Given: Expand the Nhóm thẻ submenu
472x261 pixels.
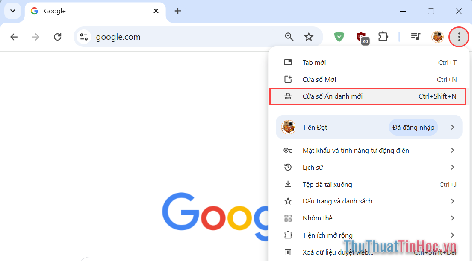Looking at the screenshot, I should (x=452, y=218).
